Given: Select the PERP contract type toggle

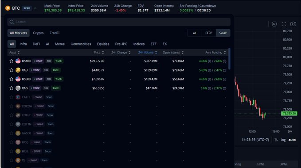Looking at the screenshot, I should tap(209, 33).
